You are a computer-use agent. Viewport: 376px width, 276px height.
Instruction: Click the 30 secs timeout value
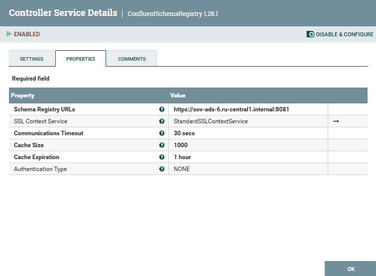click(x=184, y=133)
